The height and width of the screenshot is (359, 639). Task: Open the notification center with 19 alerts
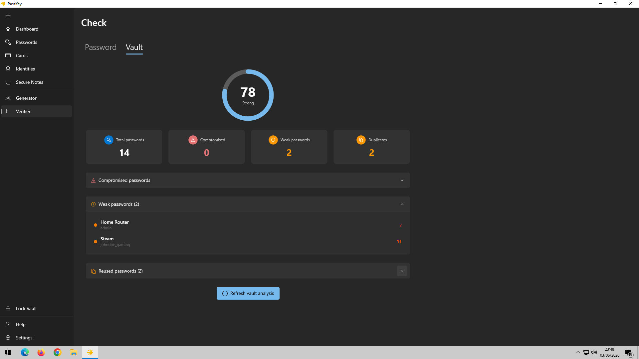tap(628, 352)
